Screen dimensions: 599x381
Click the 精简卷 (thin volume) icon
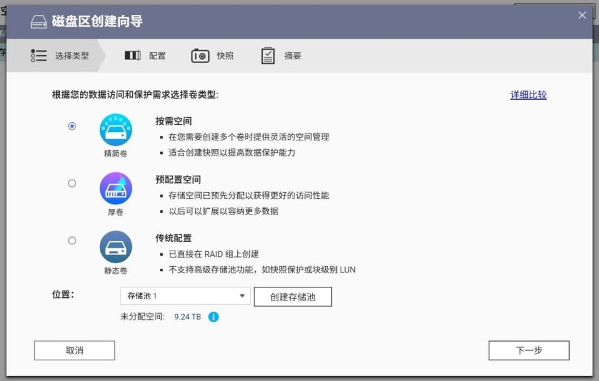(x=115, y=130)
